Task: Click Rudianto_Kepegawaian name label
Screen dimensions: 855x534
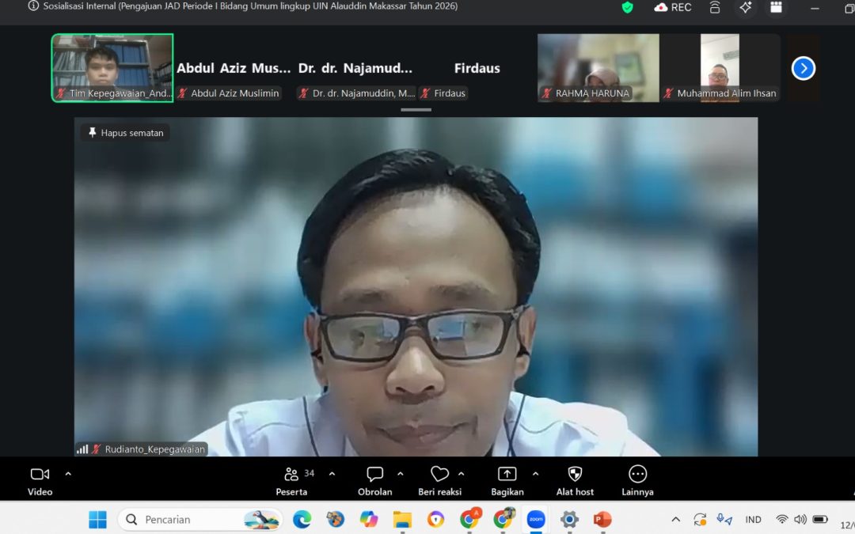Action: point(155,449)
